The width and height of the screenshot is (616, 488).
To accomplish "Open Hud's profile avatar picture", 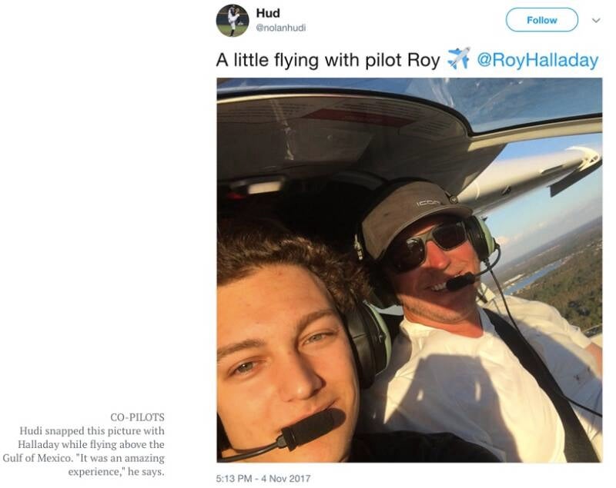I will pos(233,21).
